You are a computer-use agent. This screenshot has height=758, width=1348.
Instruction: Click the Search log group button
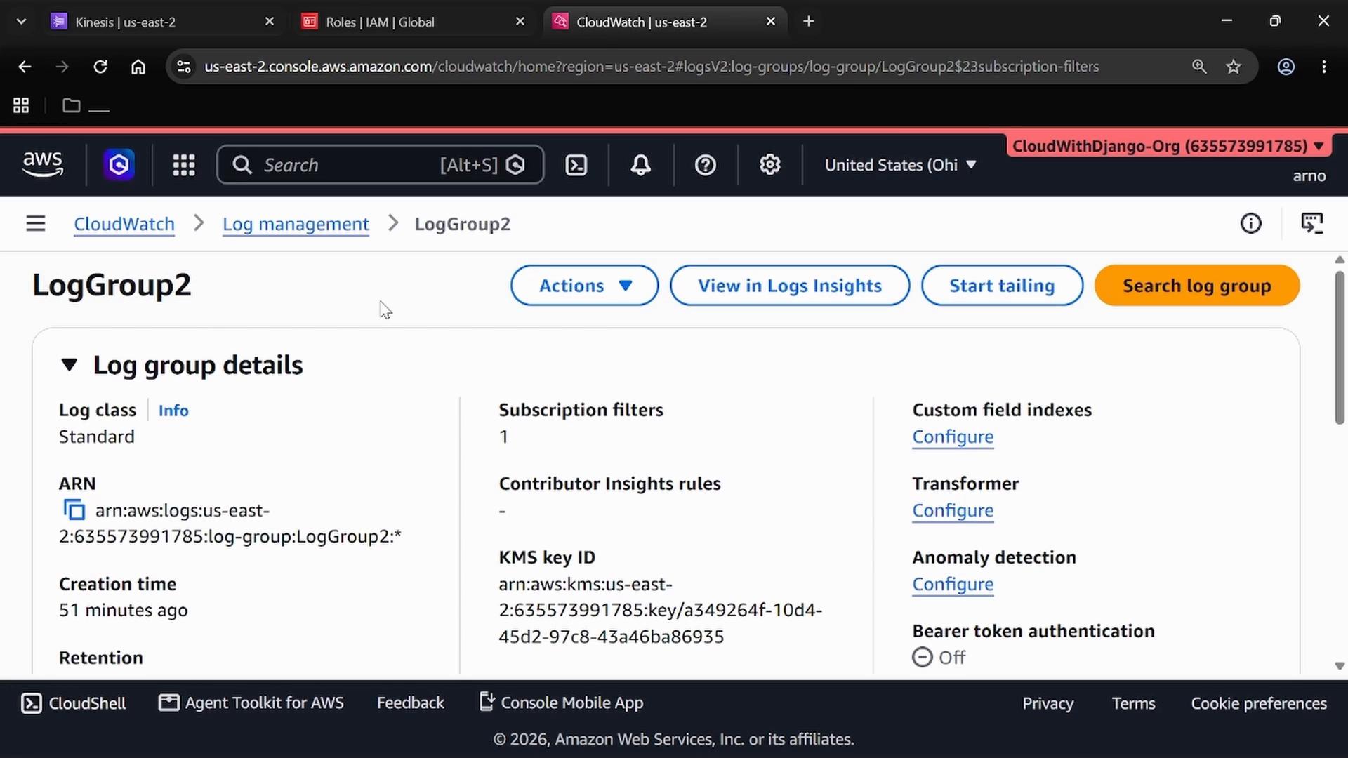click(x=1197, y=286)
